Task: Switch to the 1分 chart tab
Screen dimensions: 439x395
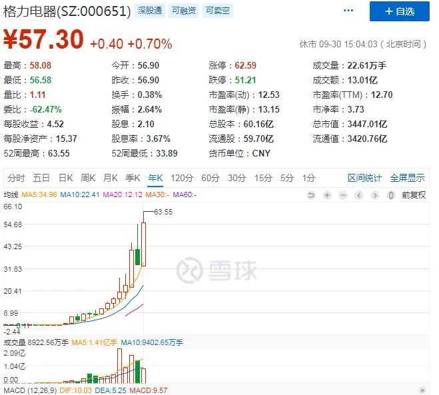Action: pos(308,178)
